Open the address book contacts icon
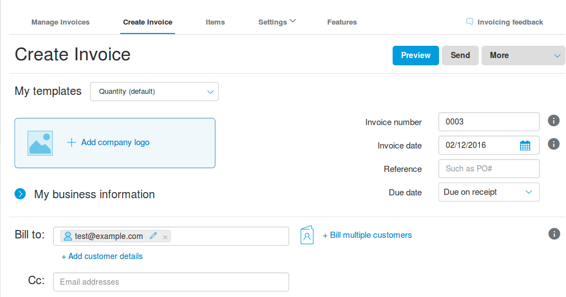 click(307, 235)
